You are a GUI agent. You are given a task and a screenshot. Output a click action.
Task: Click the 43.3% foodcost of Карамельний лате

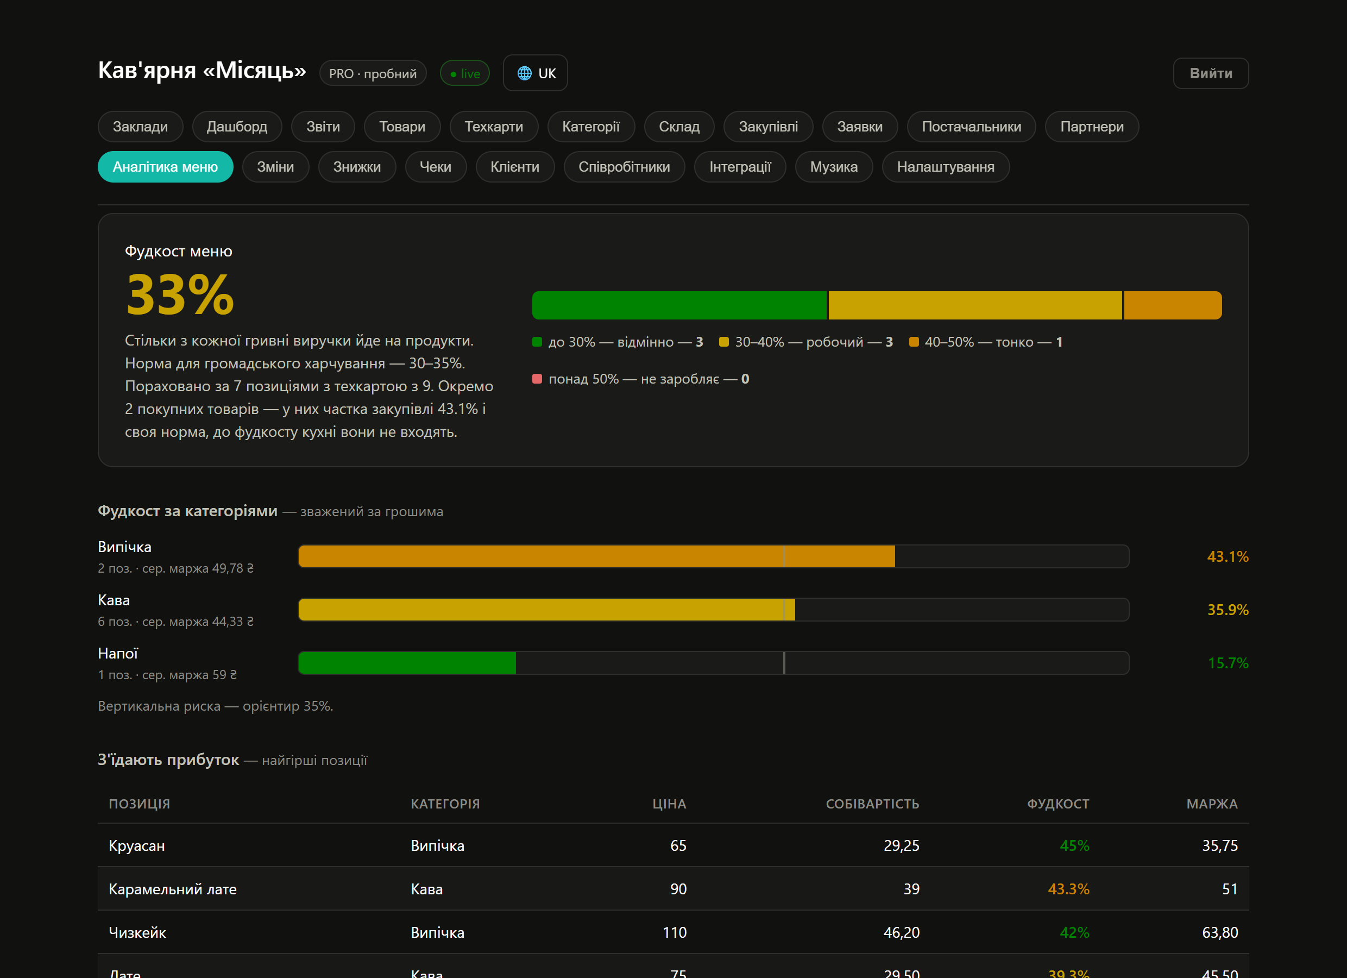(x=1068, y=889)
